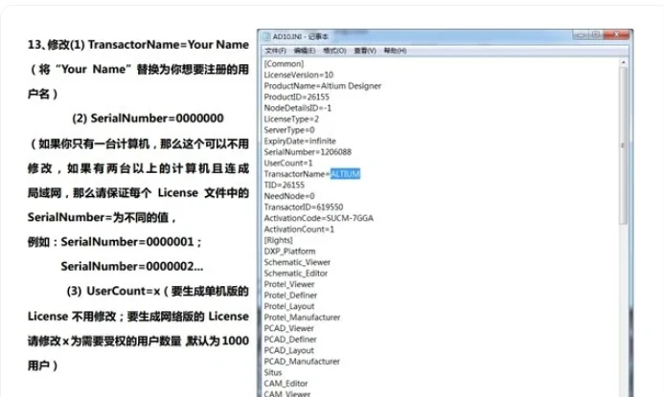Click the Protel_Layout line
This screenshot has width=664, height=397.
point(289,306)
